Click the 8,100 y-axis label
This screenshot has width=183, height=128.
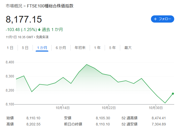pyautogui.click(x=10, y=104)
